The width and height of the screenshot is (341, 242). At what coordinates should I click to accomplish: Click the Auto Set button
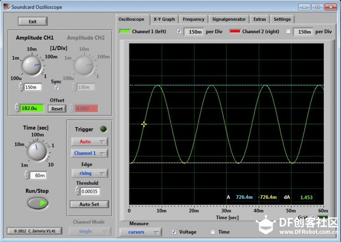click(x=89, y=204)
